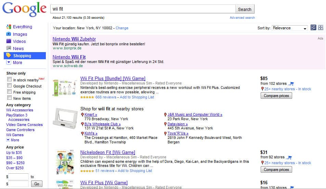
Task: Open Nintendo Wii Fit ad link
Action: pyautogui.click(x=69, y=57)
